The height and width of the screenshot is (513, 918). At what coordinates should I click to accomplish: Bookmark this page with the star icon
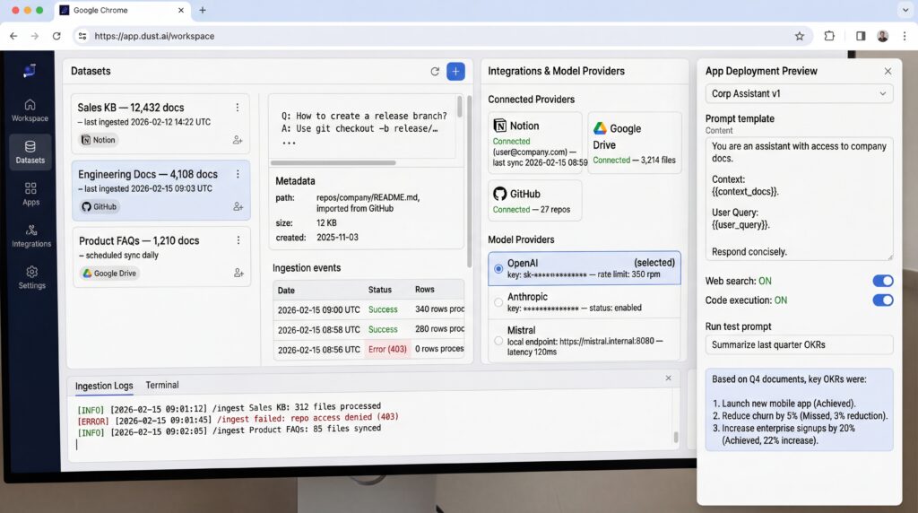pos(799,36)
